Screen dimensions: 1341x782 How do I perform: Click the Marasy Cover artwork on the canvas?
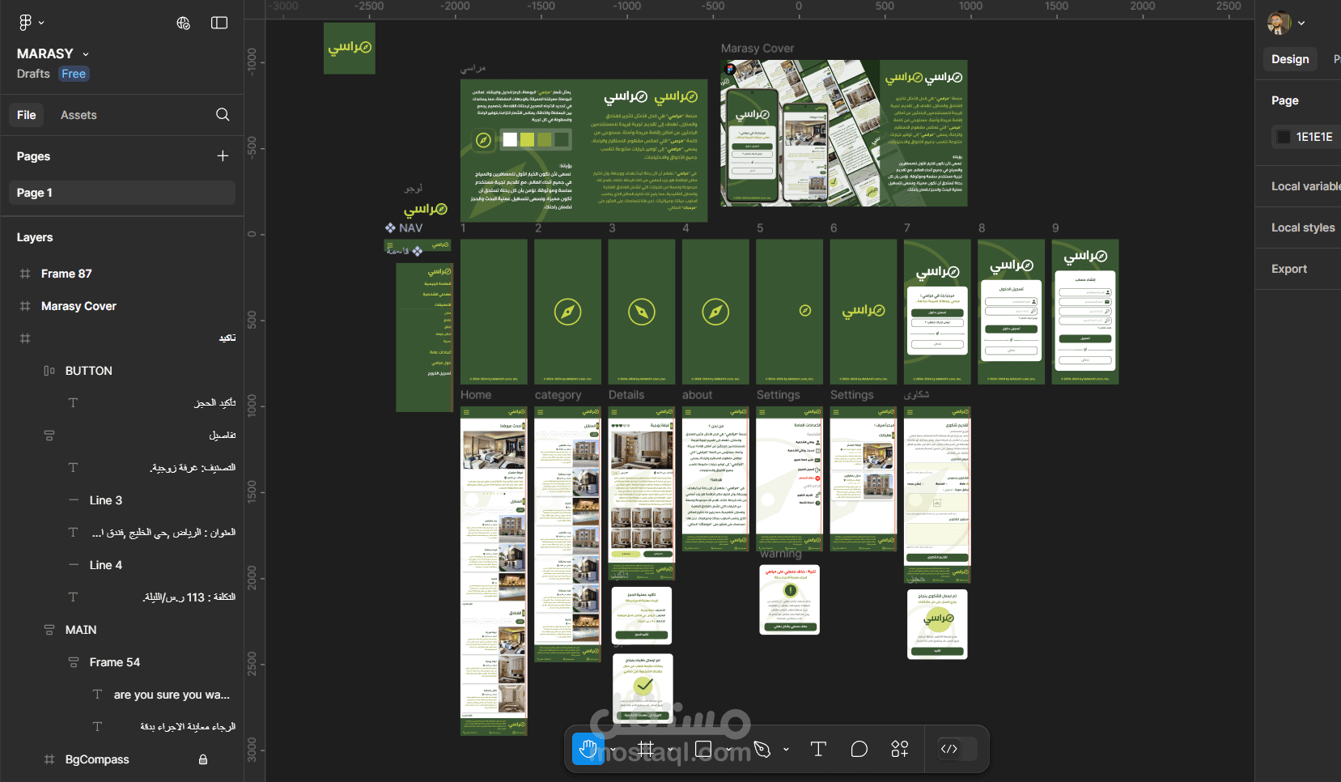[844, 133]
